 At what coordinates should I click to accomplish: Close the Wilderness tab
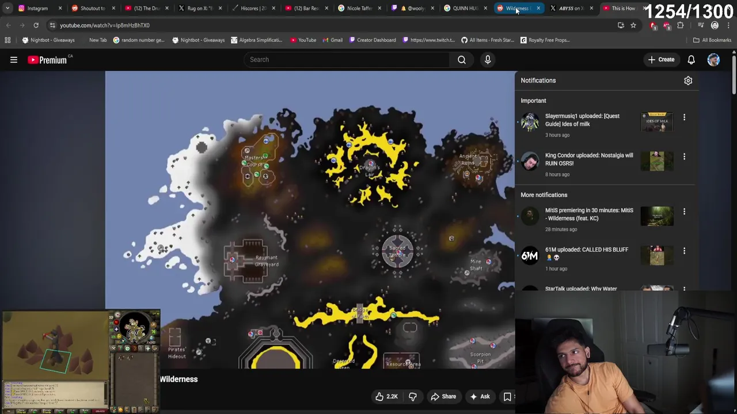coord(538,8)
